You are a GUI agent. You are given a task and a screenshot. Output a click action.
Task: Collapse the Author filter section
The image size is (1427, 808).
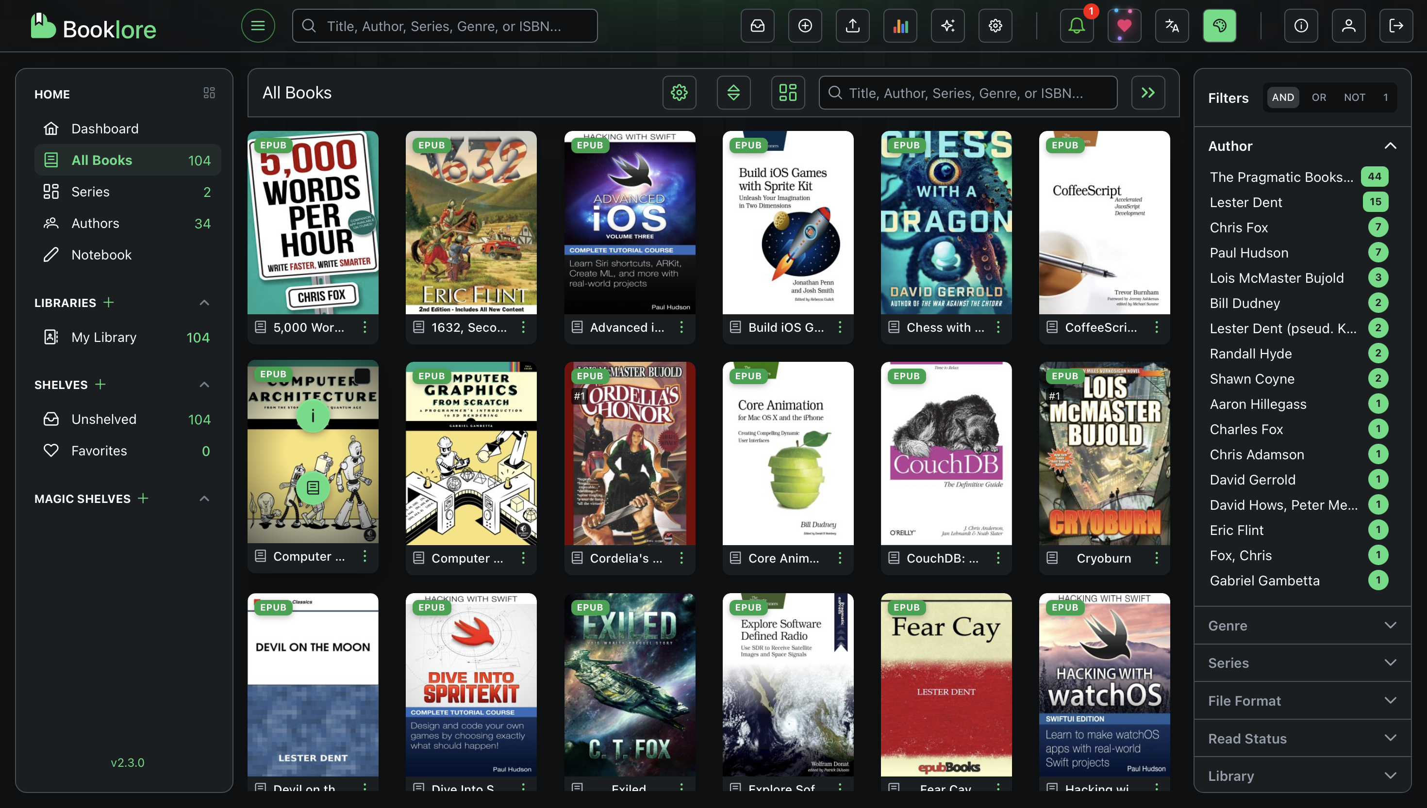(1302, 146)
